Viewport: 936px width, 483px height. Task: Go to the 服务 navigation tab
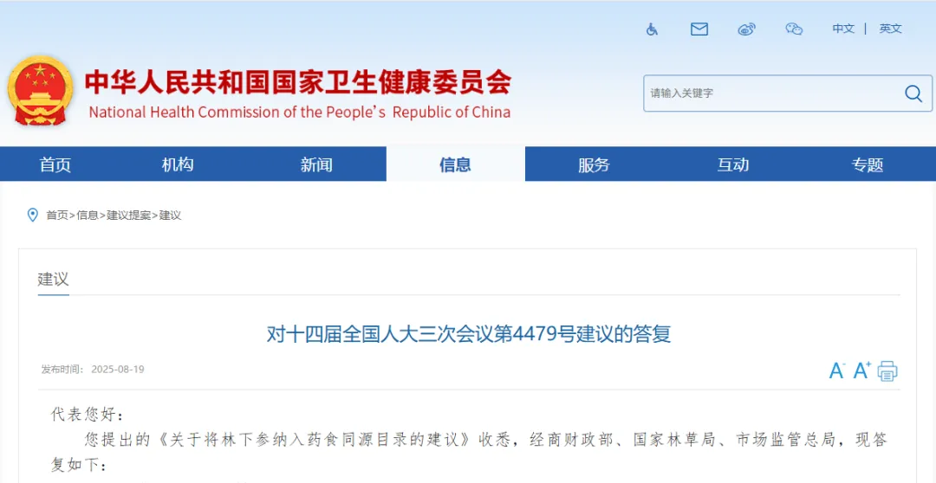coord(594,164)
